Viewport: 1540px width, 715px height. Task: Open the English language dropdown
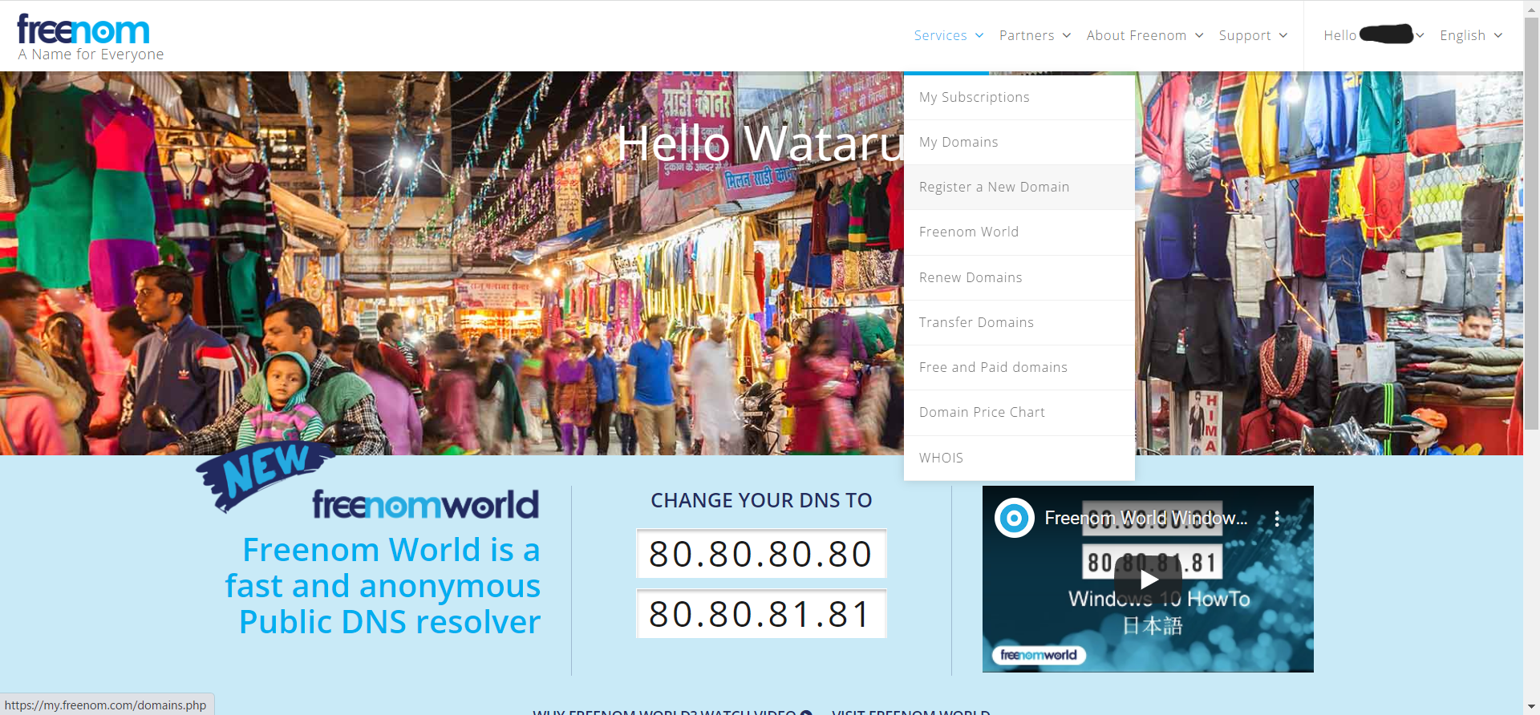point(1471,35)
